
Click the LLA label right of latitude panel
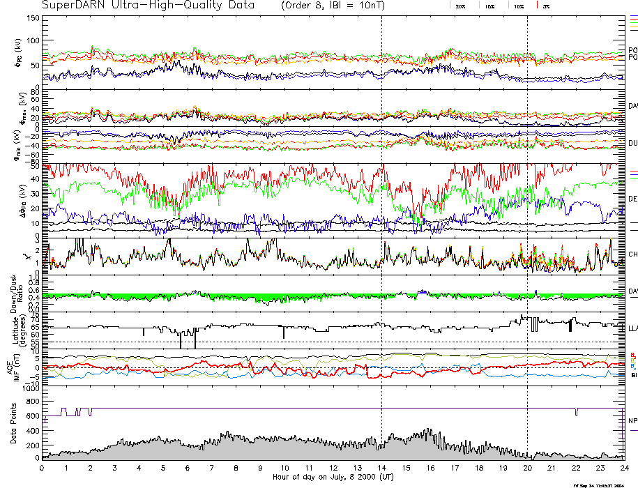pyautogui.click(x=632, y=328)
